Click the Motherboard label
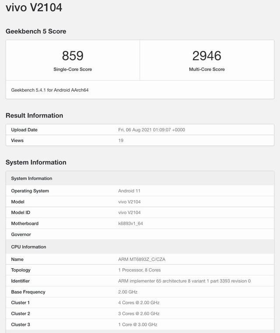This screenshot has width=280, height=333. (24, 223)
